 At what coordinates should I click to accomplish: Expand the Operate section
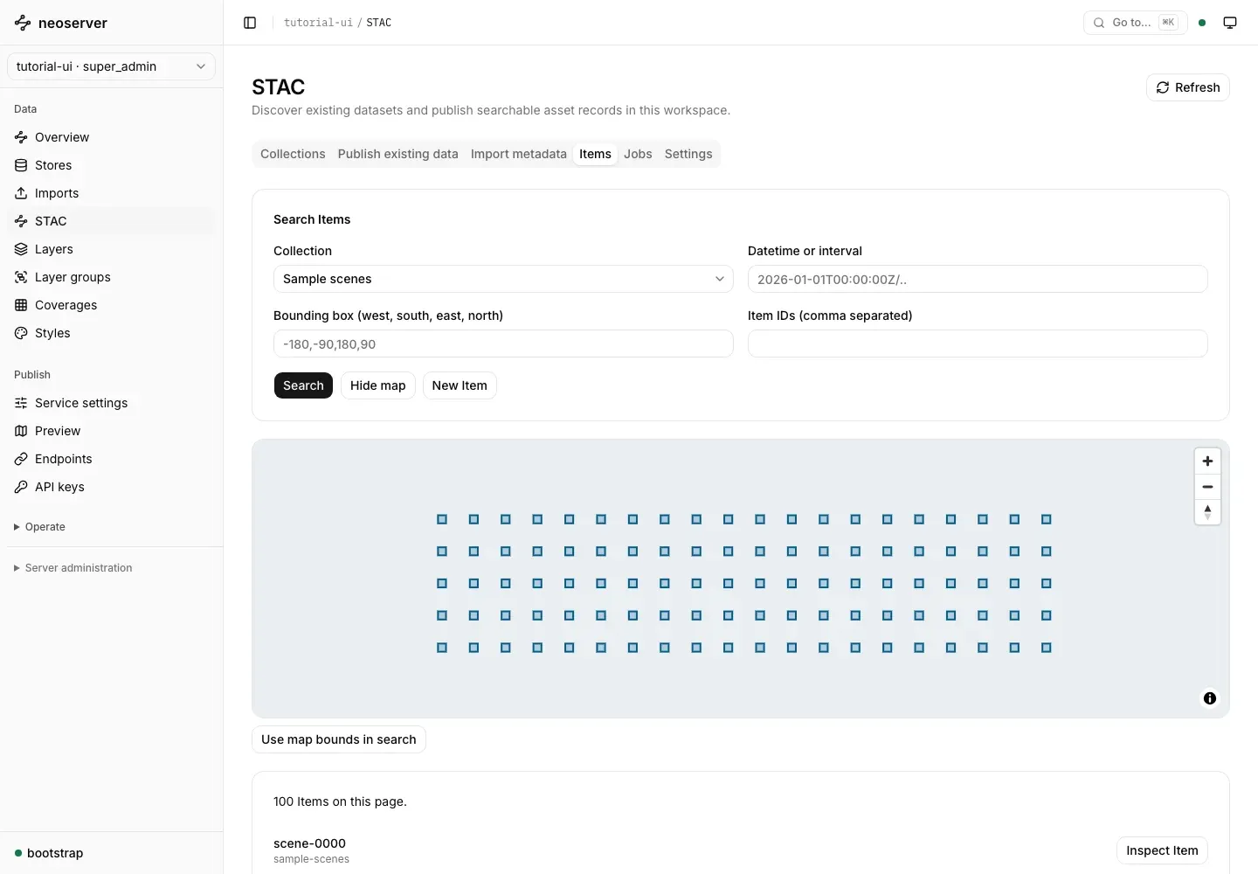[x=40, y=527]
